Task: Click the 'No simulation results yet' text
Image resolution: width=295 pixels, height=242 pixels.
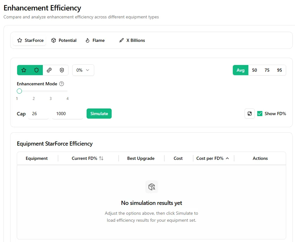Action: 152,203
